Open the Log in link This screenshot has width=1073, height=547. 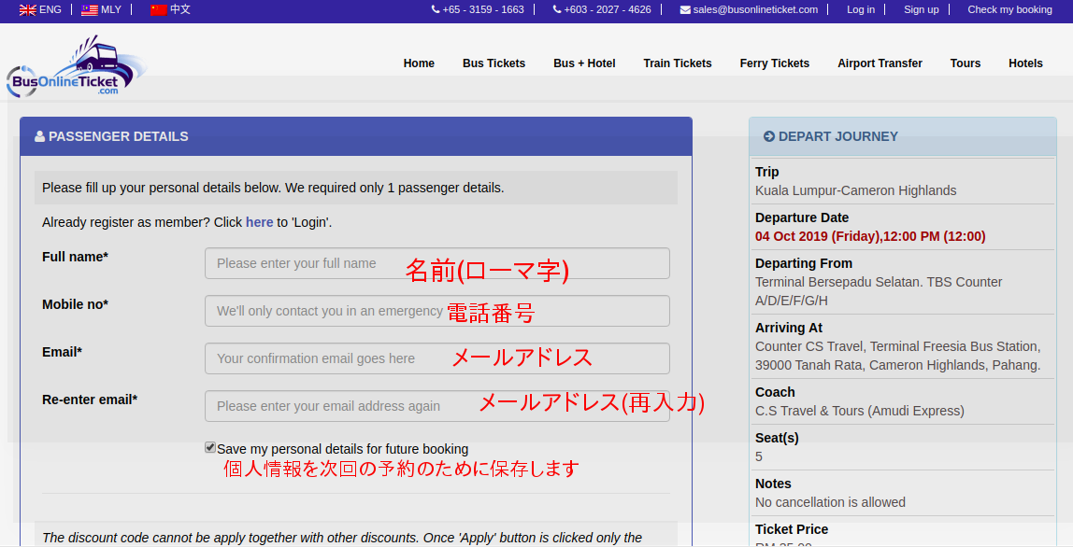861,9
